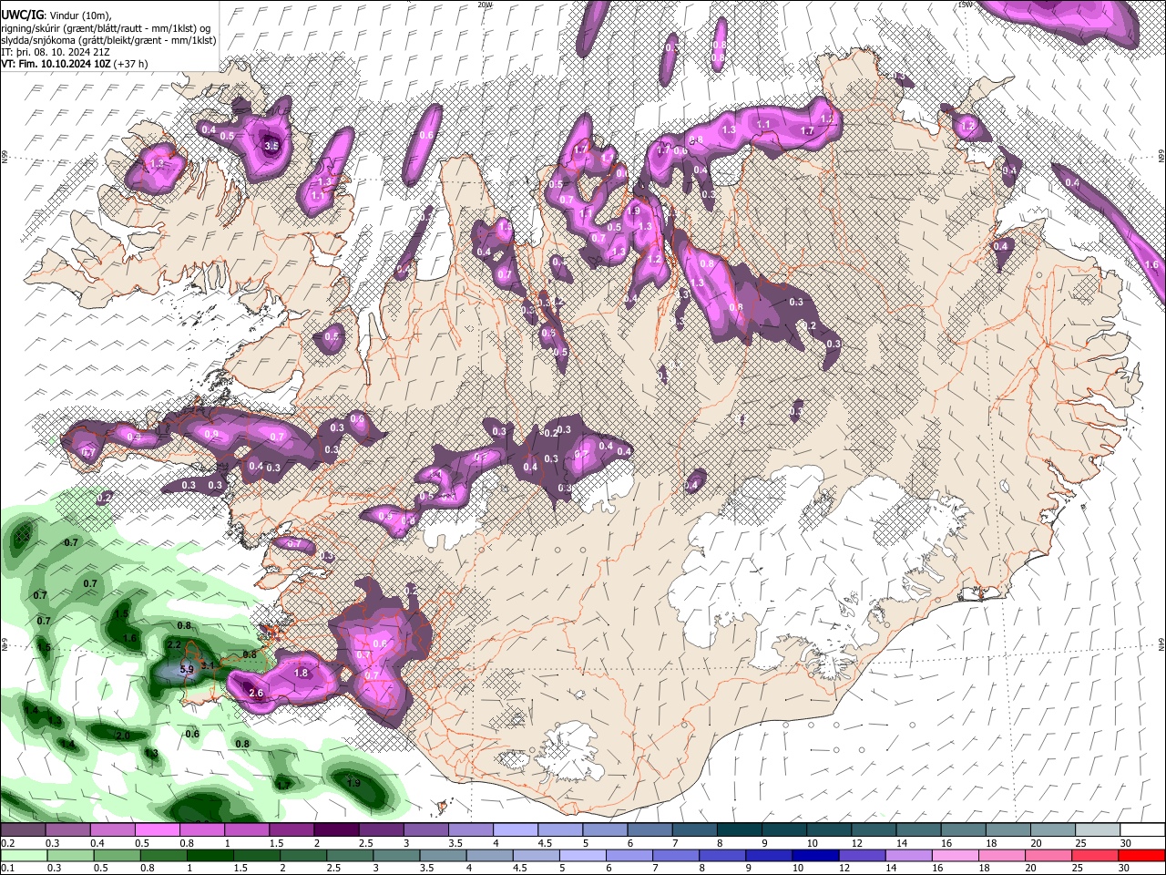
Task: Click the 'slydda/snjókoma (grátt/bleikt/grænt' legend description line
Action: [x=108, y=40]
